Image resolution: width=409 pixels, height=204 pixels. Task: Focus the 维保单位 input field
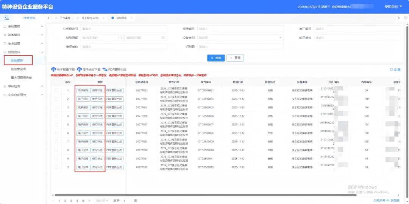pyautogui.click(x=123, y=47)
